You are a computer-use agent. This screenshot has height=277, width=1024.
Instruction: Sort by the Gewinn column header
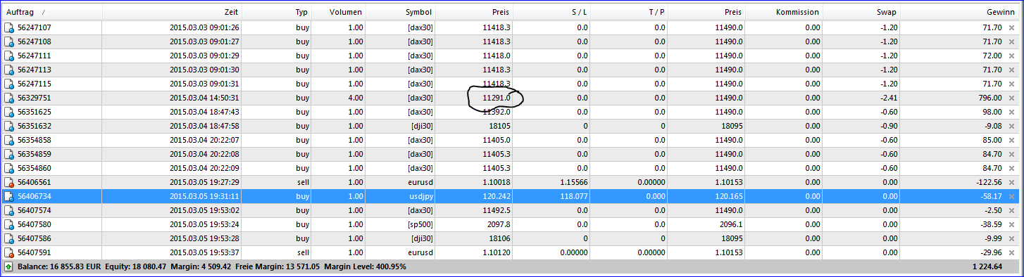[x=961, y=12]
